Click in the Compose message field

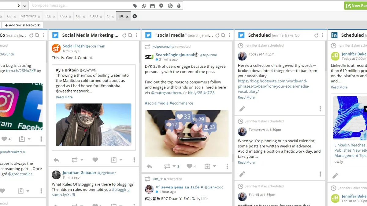click(81, 6)
